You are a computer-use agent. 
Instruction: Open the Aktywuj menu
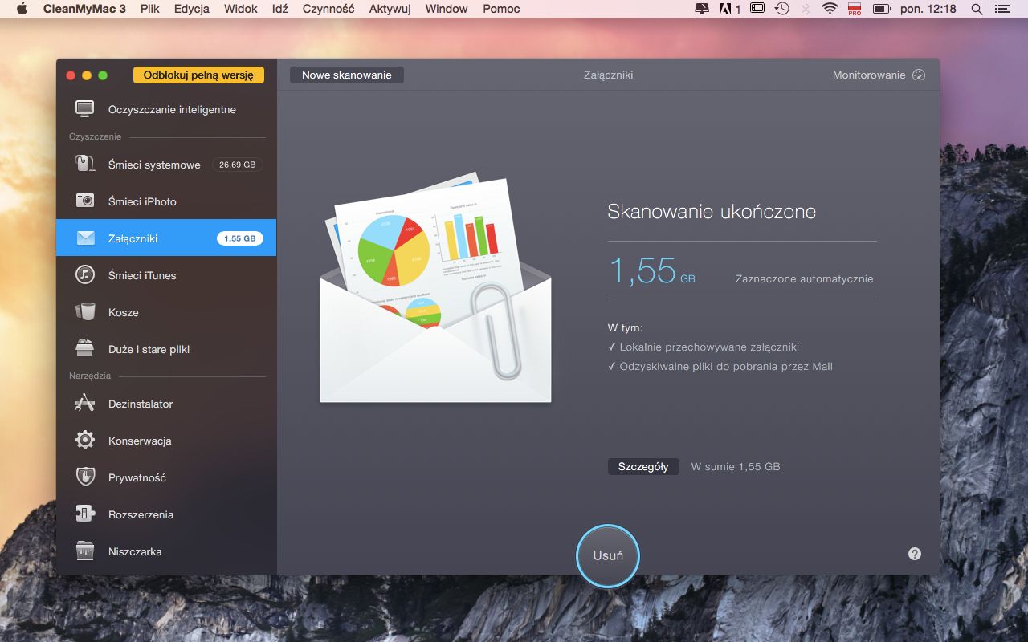coord(390,9)
